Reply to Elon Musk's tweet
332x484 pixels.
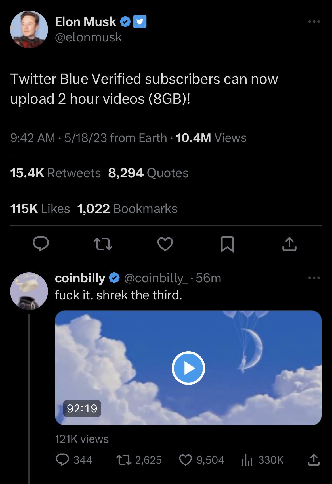pyautogui.click(x=41, y=244)
